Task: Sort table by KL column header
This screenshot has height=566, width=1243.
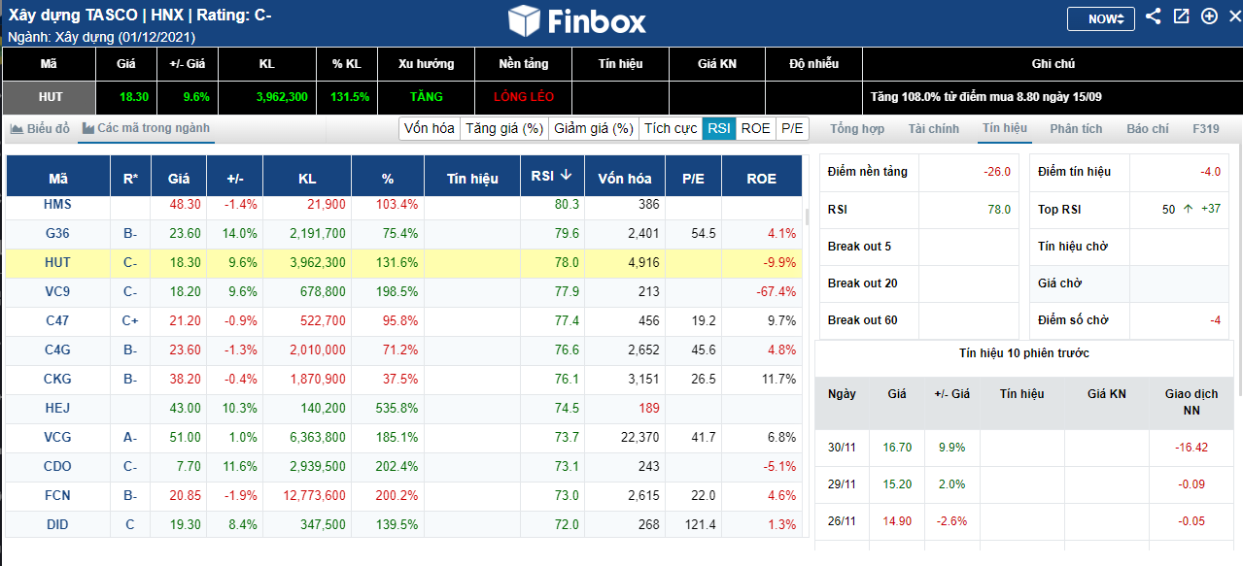Action: [x=307, y=179]
